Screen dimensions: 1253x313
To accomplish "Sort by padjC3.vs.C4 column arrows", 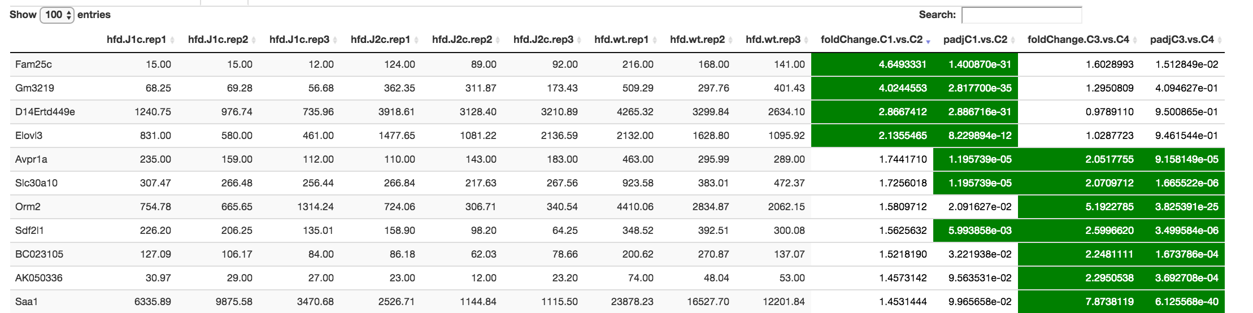I will click(x=1220, y=40).
